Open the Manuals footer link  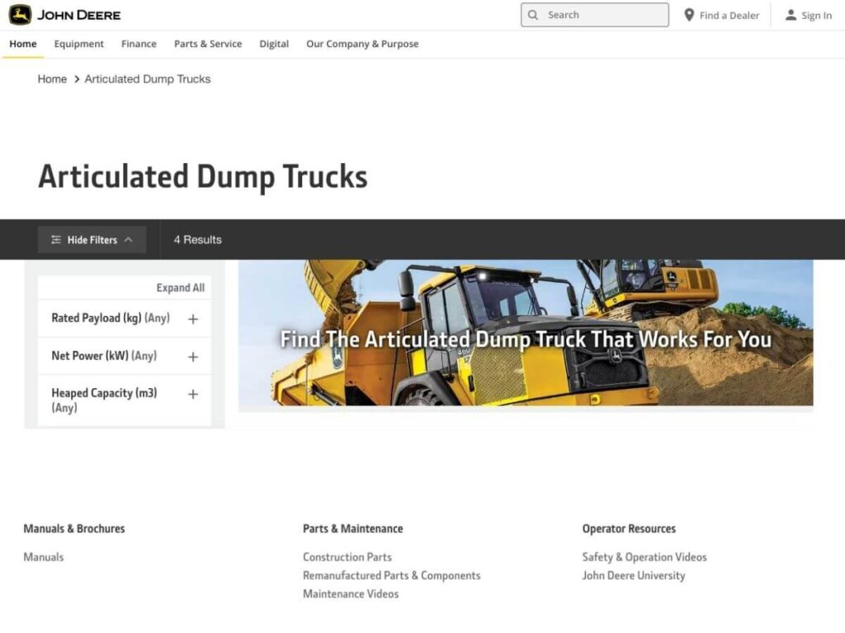44,557
